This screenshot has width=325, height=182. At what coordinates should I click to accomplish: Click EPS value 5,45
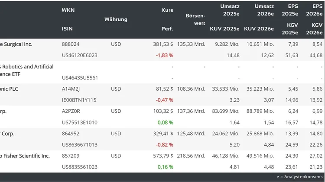293,89
